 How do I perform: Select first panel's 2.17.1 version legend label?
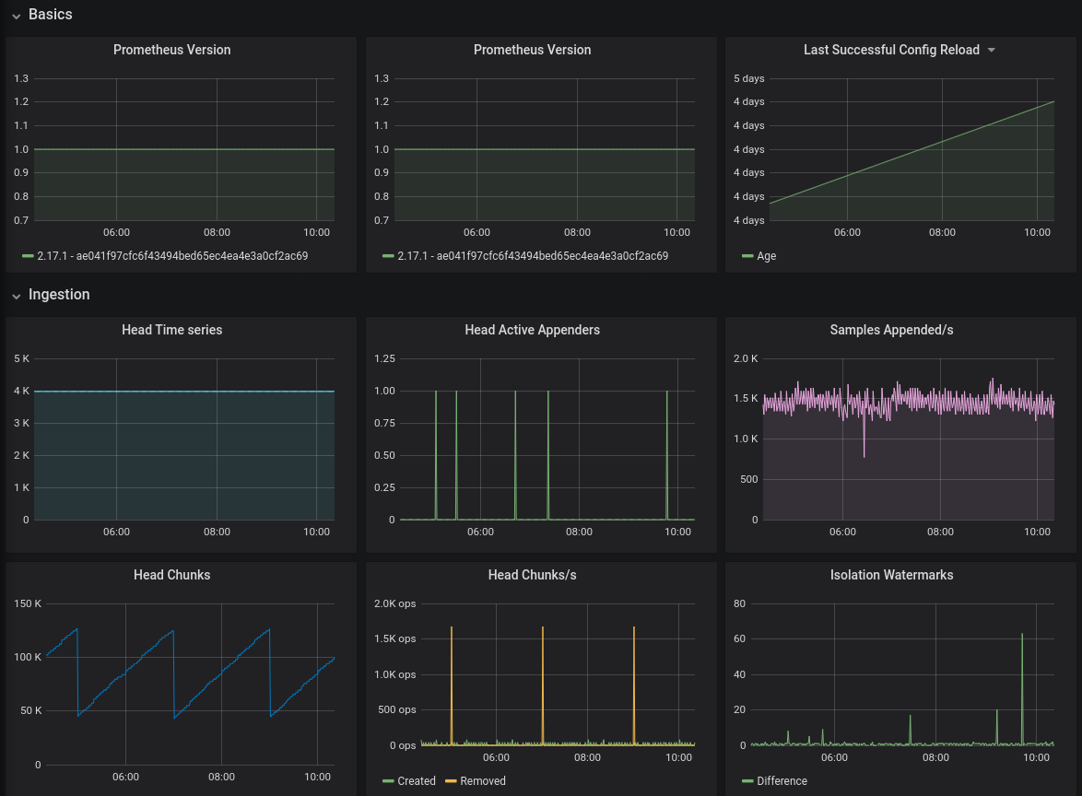[172, 256]
